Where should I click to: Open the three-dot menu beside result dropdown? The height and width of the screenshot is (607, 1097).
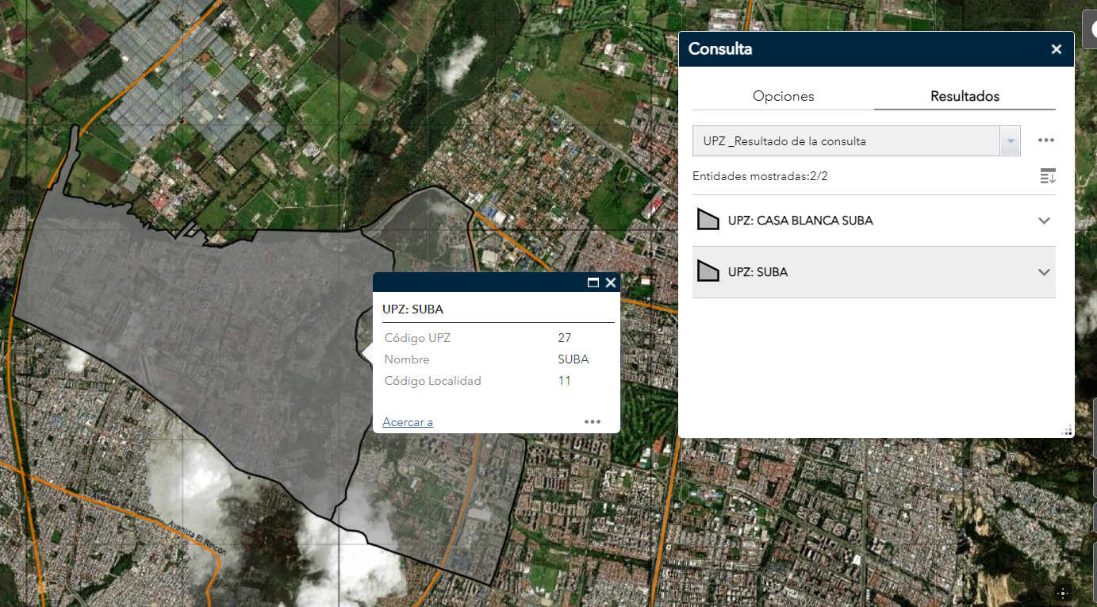point(1046,140)
